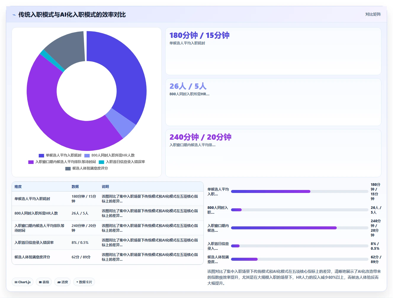Click the 入职窗口期内候选 progress bar
The height and width of the screenshot is (298, 393).
[x=299, y=228]
